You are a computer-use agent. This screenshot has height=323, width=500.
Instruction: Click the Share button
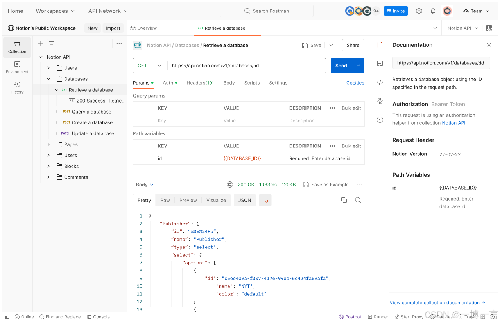pos(353,45)
